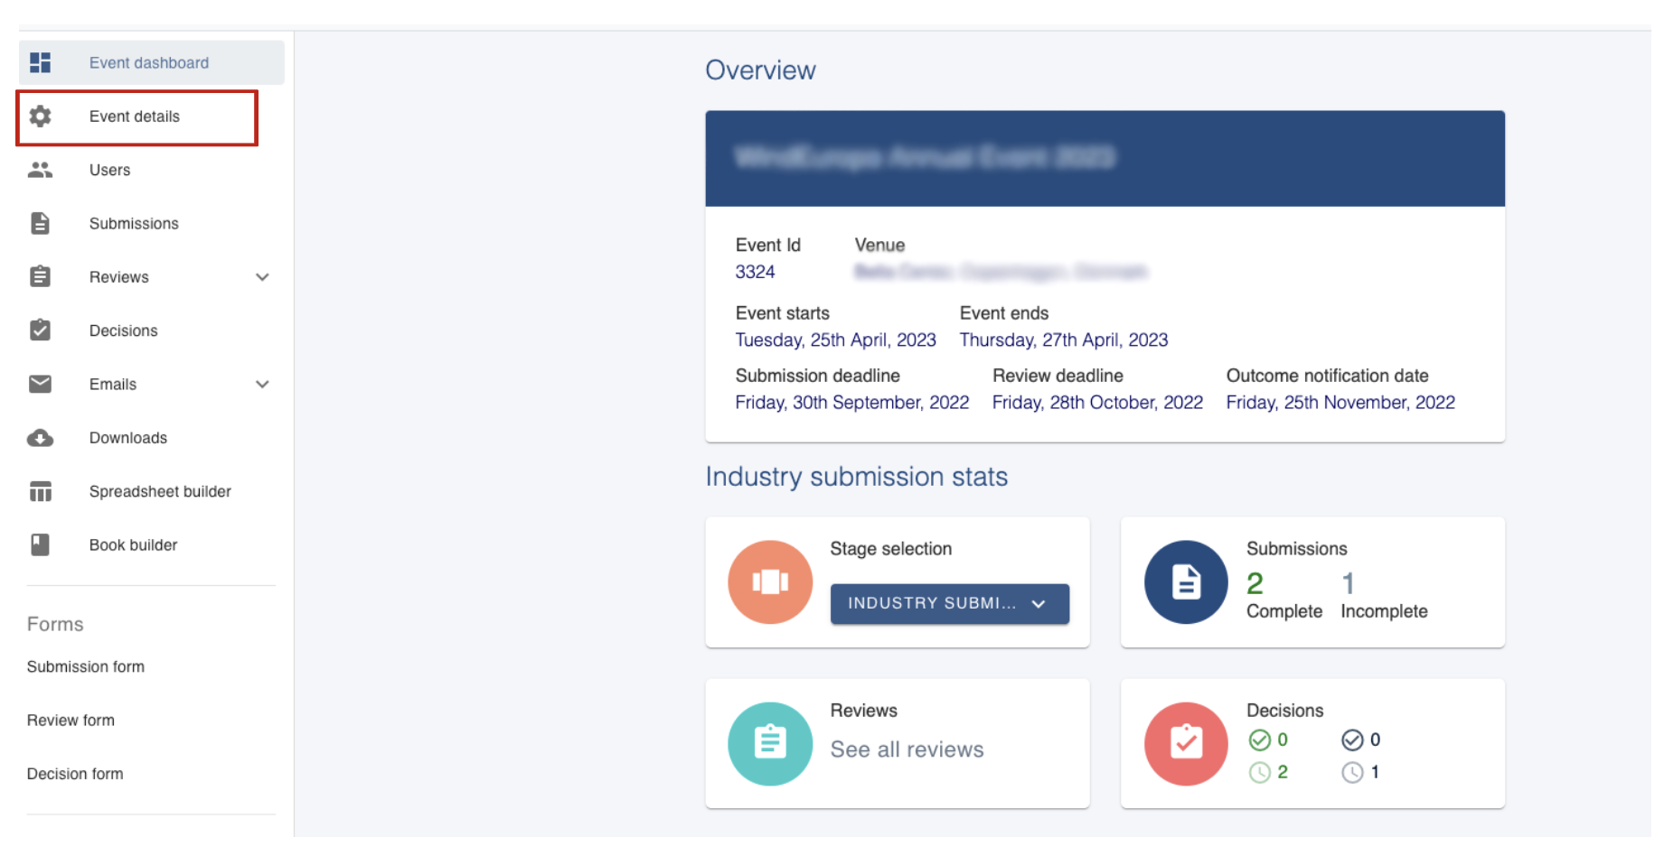Click the Submissions document icon in sidebar
The width and height of the screenshot is (1674, 865).
pyautogui.click(x=40, y=223)
